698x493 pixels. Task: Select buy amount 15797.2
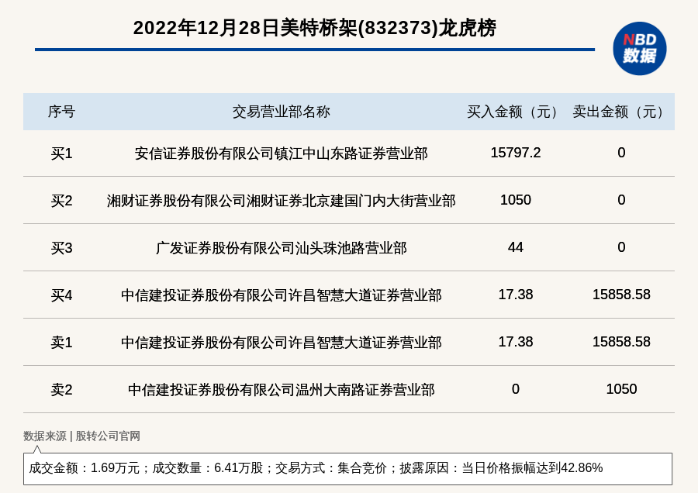point(516,153)
